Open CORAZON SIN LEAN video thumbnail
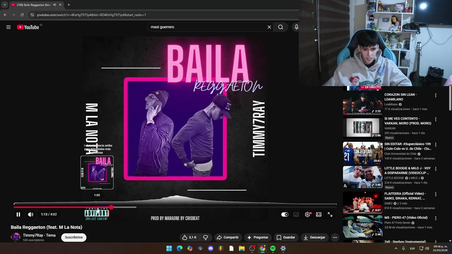 click(x=362, y=103)
